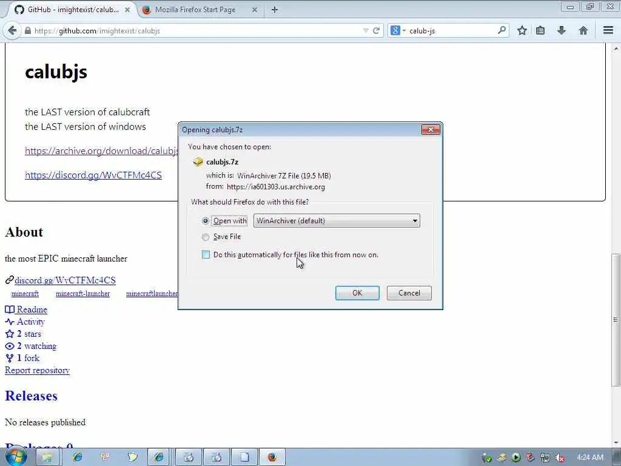Click the green play tray icon
Viewport: 621px width, 466px height.
515,458
